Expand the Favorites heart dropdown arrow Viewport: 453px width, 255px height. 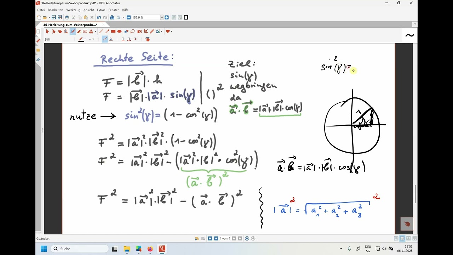point(172,31)
